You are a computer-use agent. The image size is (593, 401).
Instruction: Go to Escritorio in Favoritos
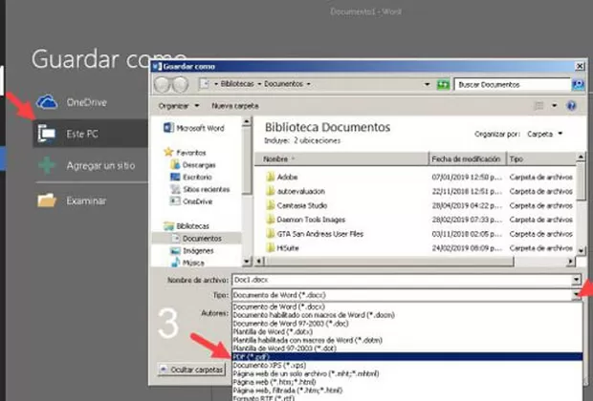coord(191,177)
